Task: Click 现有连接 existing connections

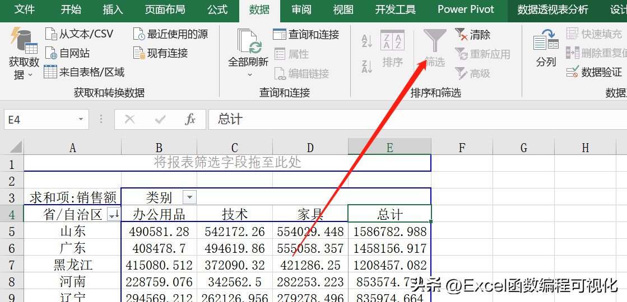Action: click(139, 54)
